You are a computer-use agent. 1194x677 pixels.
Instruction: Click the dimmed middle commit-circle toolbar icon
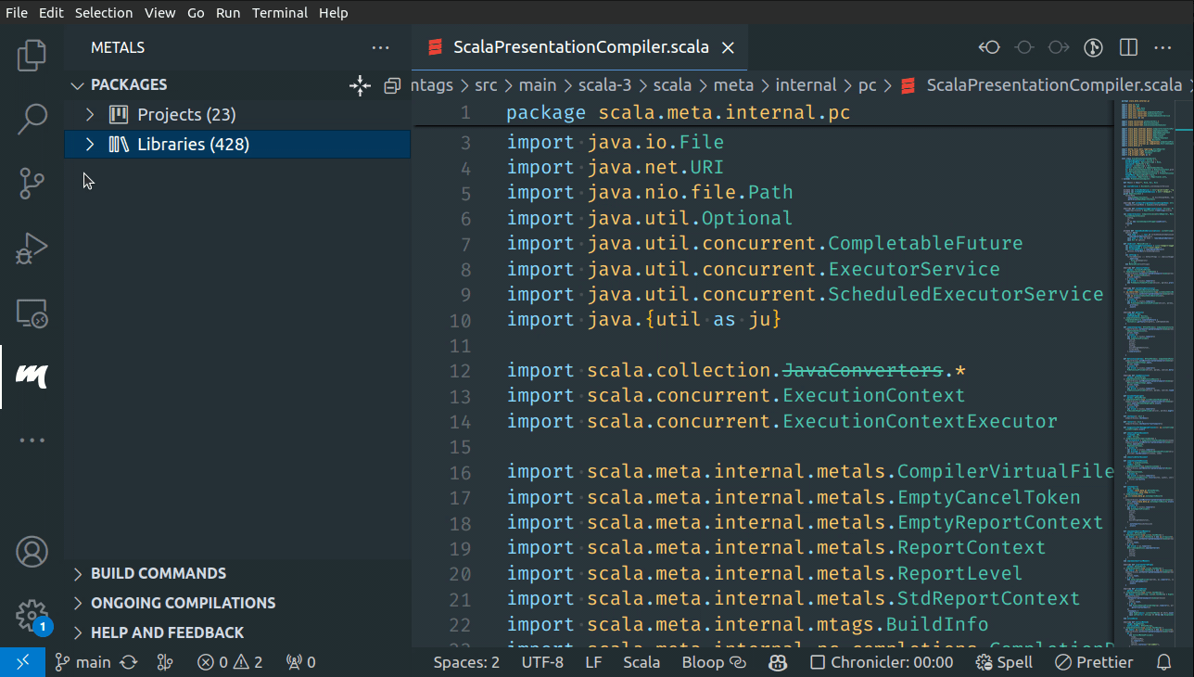1024,47
